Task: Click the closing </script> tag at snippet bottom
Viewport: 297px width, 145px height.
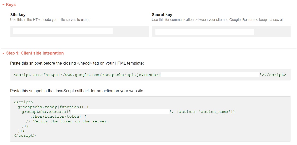Action: 24,135
